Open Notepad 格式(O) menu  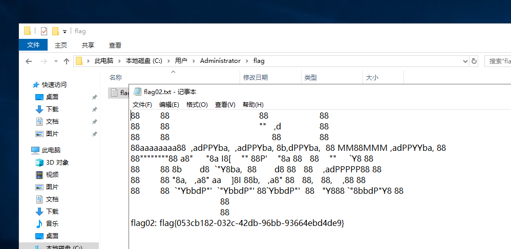click(x=197, y=104)
